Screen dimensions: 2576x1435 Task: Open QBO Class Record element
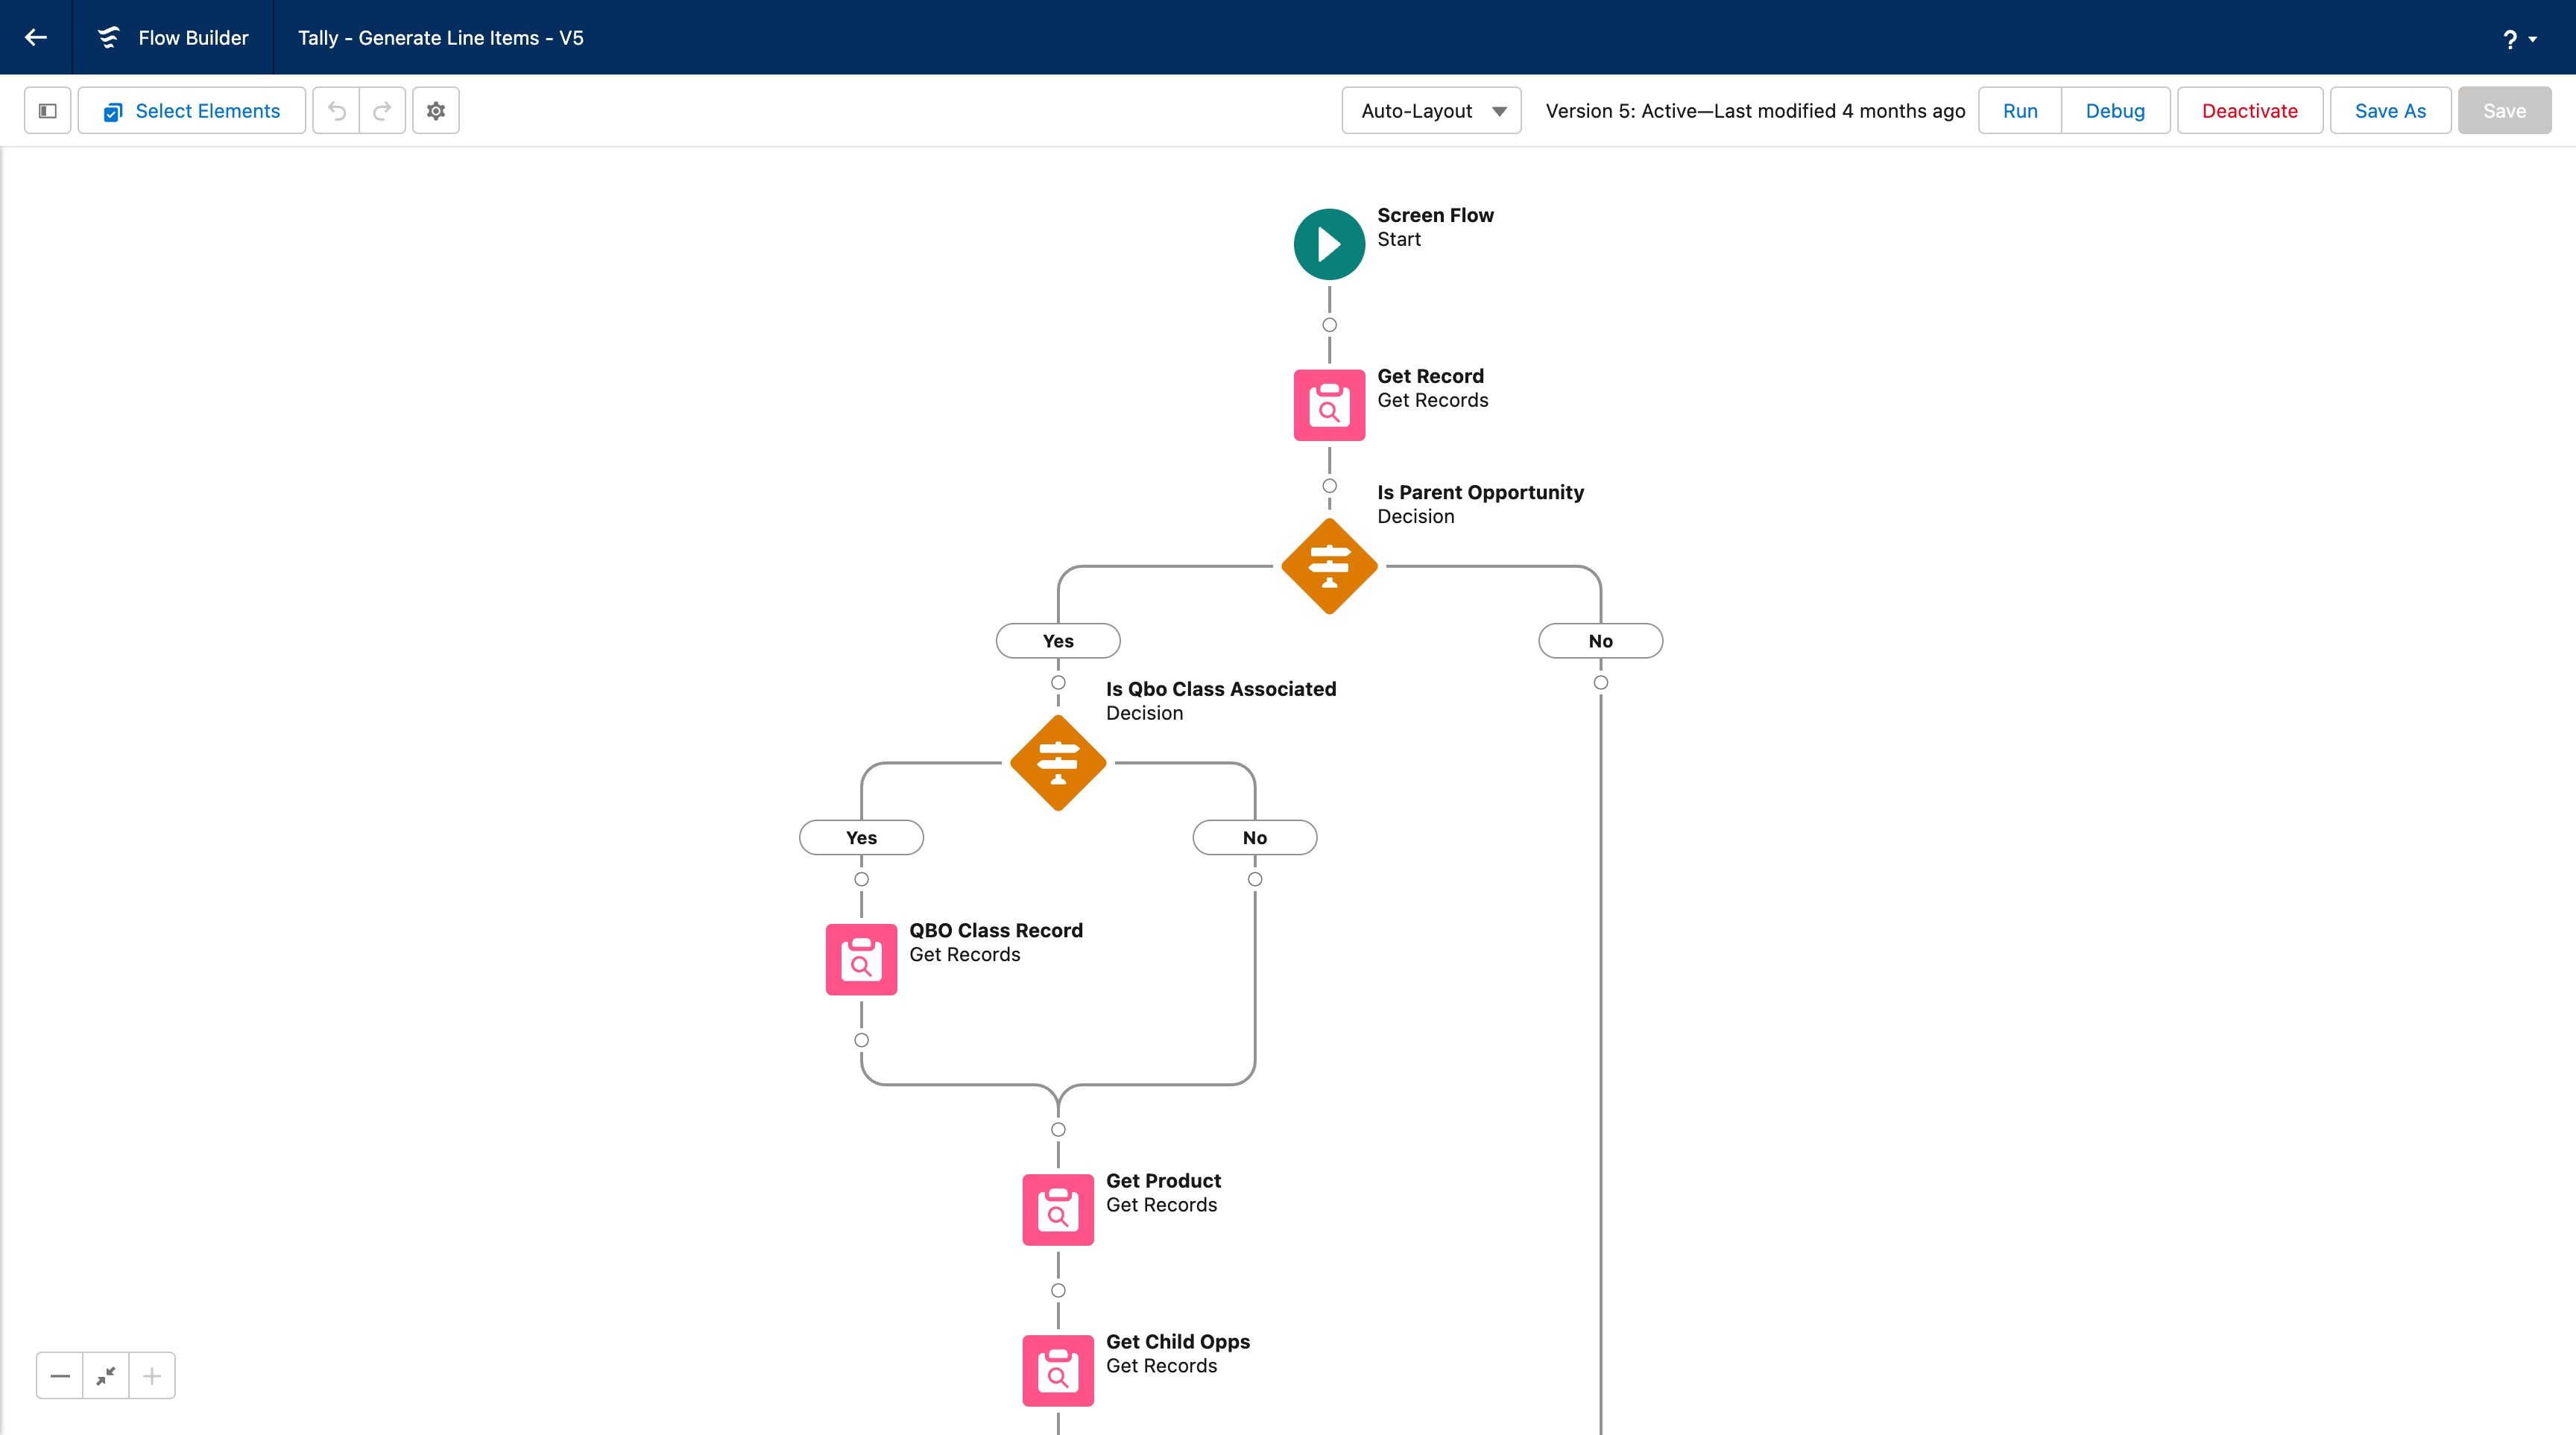tap(861, 960)
